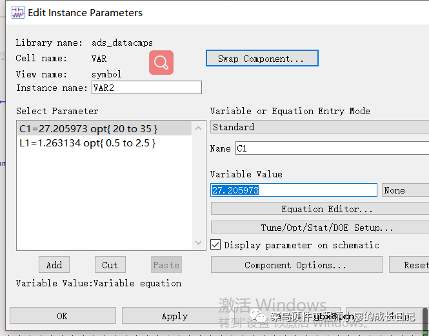This screenshot has width=429, height=336.
Task: Click the Instance name field VAR2
Action: [146, 88]
